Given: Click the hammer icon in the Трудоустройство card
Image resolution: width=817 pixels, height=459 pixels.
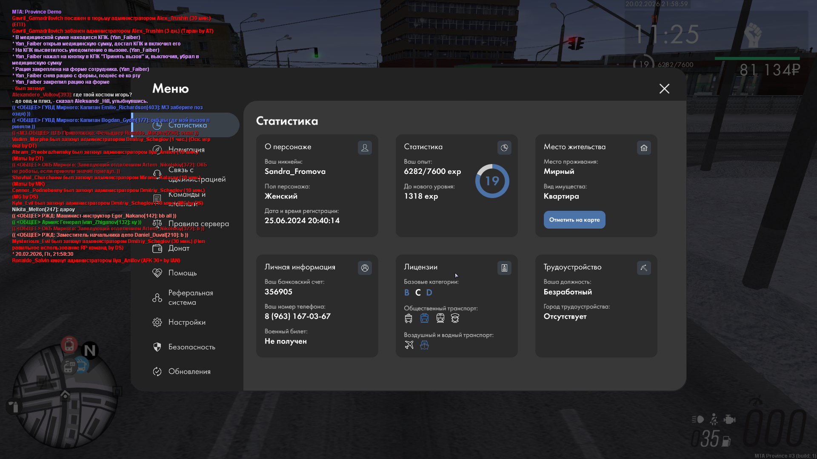Looking at the screenshot, I should point(644,268).
